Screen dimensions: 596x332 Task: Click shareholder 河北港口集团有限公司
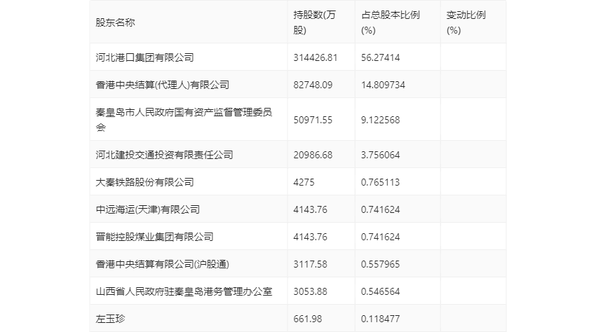[145, 57]
